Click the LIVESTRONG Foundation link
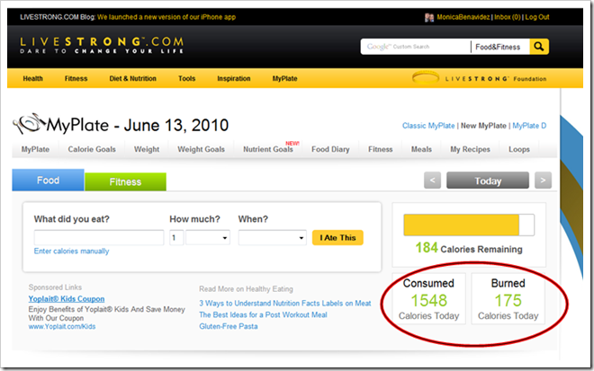Image resolution: width=594 pixels, height=371 pixels. coord(496,79)
